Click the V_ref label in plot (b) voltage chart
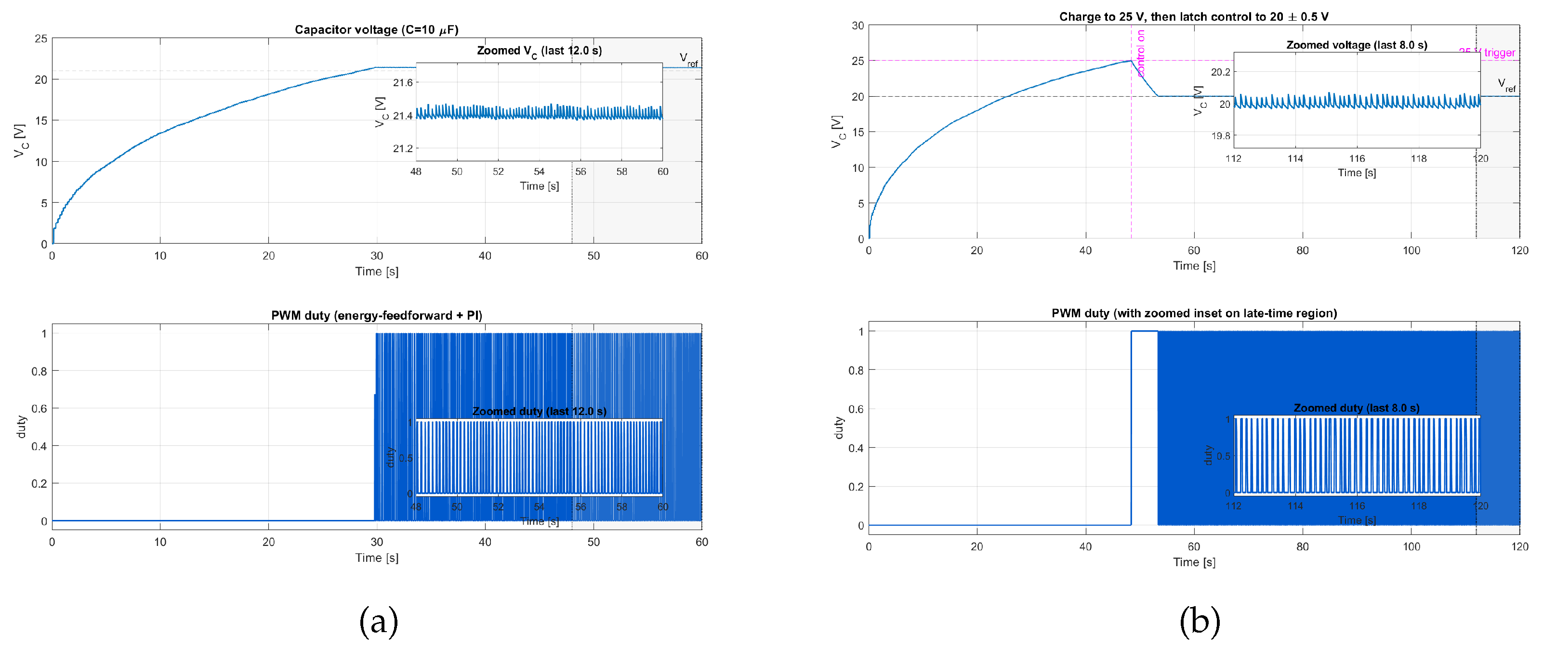Viewport: 1543px width, 648px height. tap(1506, 84)
